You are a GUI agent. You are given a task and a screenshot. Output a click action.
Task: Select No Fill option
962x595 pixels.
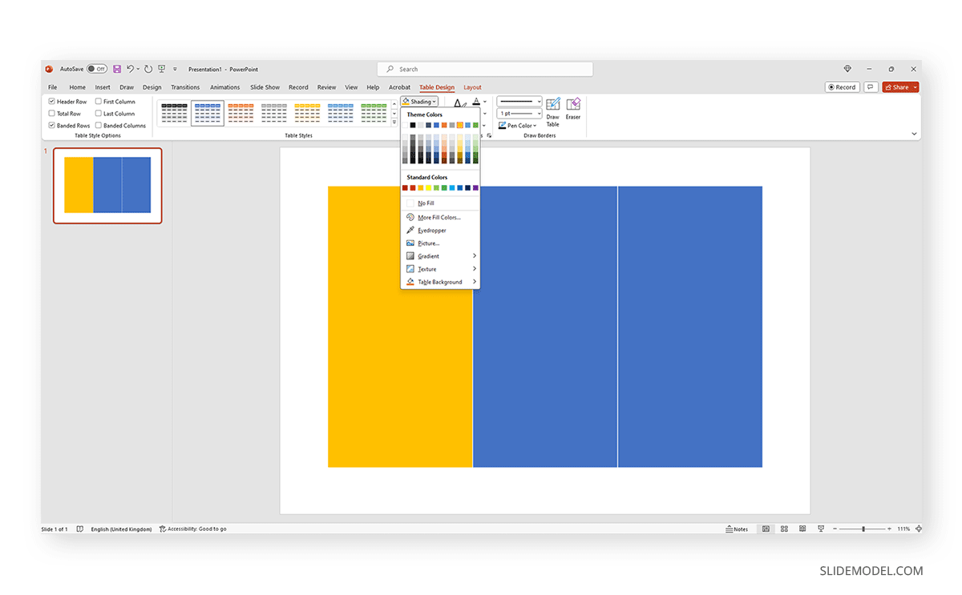coord(440,203)
